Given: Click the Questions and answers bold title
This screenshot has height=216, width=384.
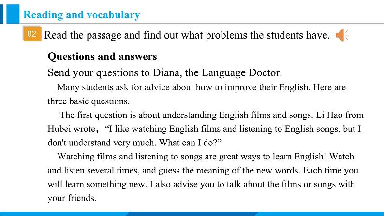Looking at the screenshot, I should (102, 57).
